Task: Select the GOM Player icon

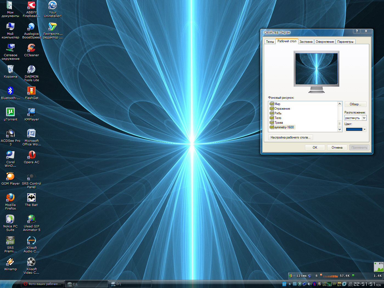Action: point(10,179)
